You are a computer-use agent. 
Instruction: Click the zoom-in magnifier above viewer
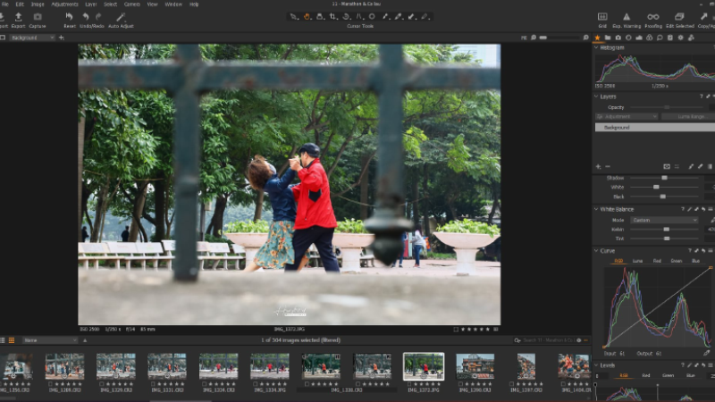(586, 38)
